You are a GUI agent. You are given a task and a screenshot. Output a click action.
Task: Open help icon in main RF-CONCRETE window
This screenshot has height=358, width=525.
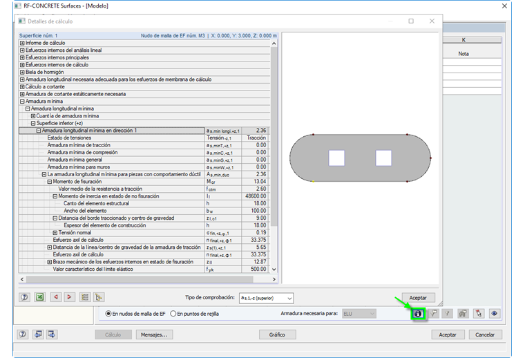pos(23,335)
